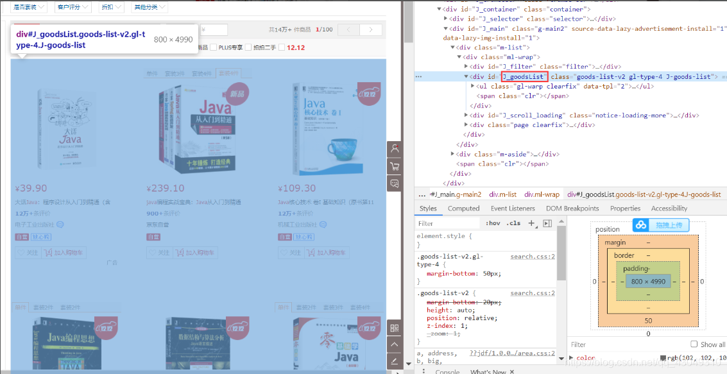
Task: Open the DevTools drawer three-dot menu
Action: pyautogui.click(x=423, y=371)
